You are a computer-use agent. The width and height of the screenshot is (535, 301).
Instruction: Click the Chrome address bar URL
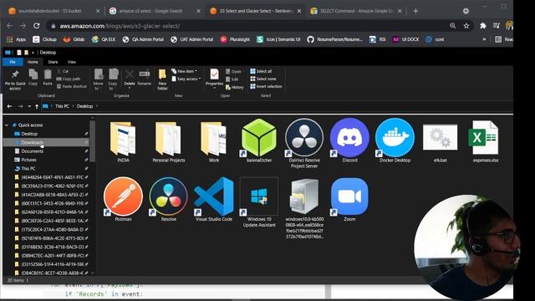point(120,26)
